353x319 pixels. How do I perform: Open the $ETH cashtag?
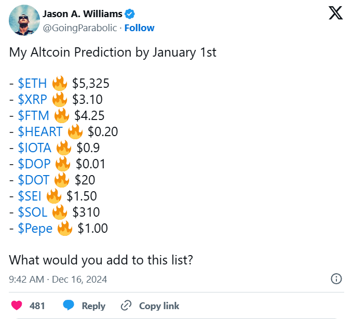coord(32,84)
